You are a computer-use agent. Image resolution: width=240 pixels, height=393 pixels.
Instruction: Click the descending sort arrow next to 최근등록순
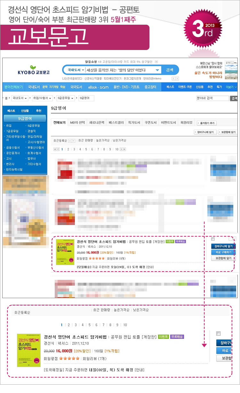[70, 141]
